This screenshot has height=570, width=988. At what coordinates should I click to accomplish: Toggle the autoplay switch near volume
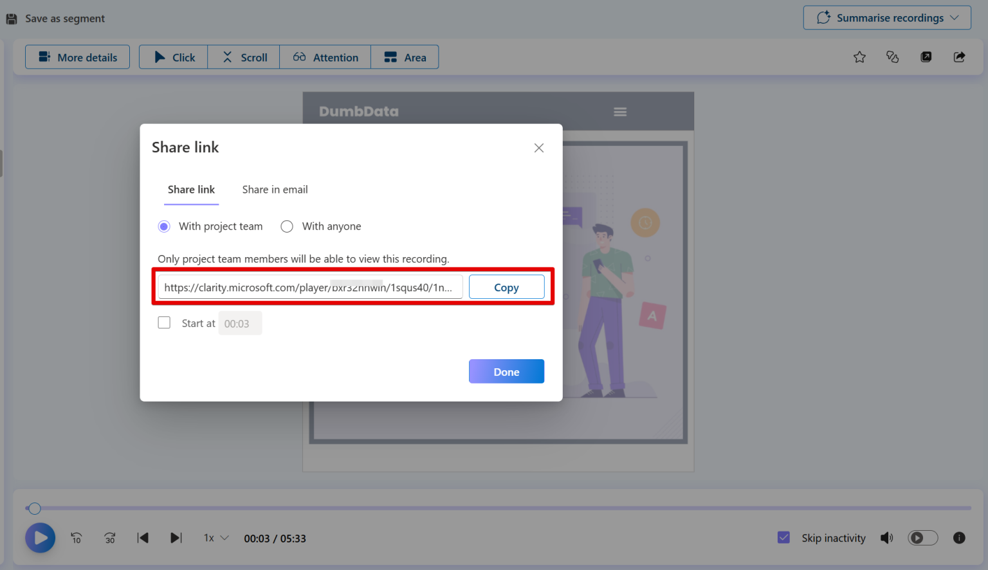click(922, 538)
